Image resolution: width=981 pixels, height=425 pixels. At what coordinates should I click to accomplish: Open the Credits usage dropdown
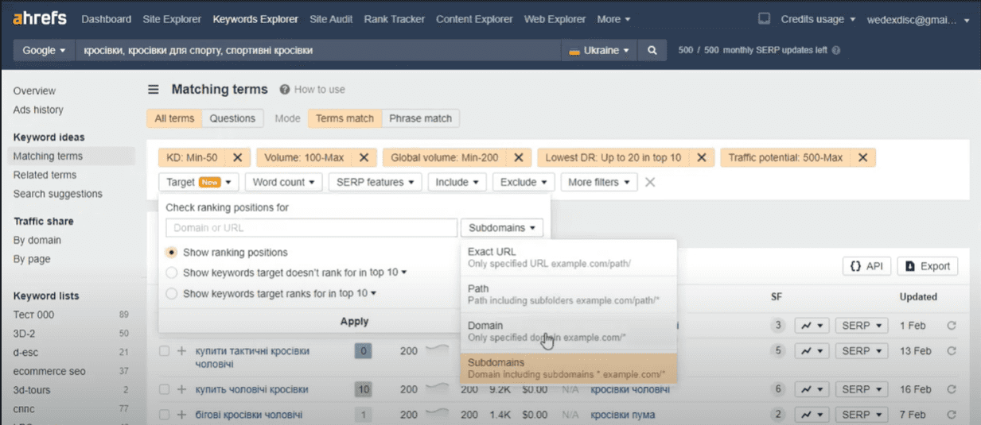[818, 19]
